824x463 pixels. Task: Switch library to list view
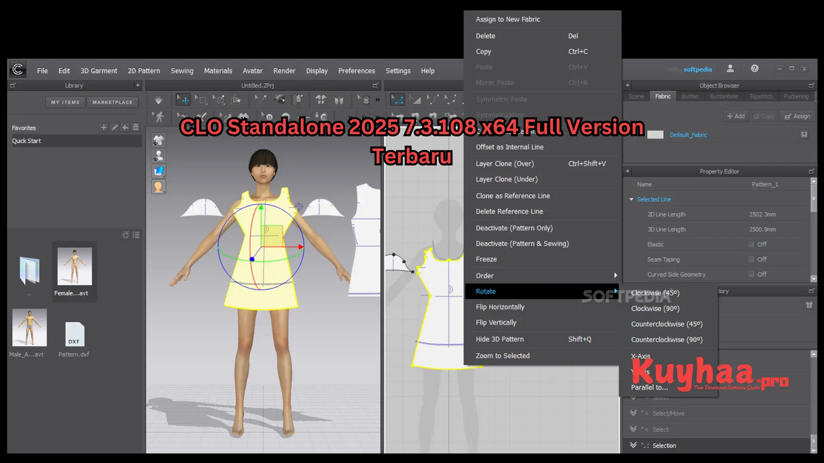coord(136,235)
